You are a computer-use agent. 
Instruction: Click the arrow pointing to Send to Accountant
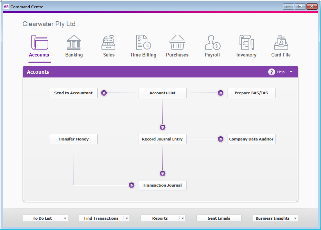[104, 93]
